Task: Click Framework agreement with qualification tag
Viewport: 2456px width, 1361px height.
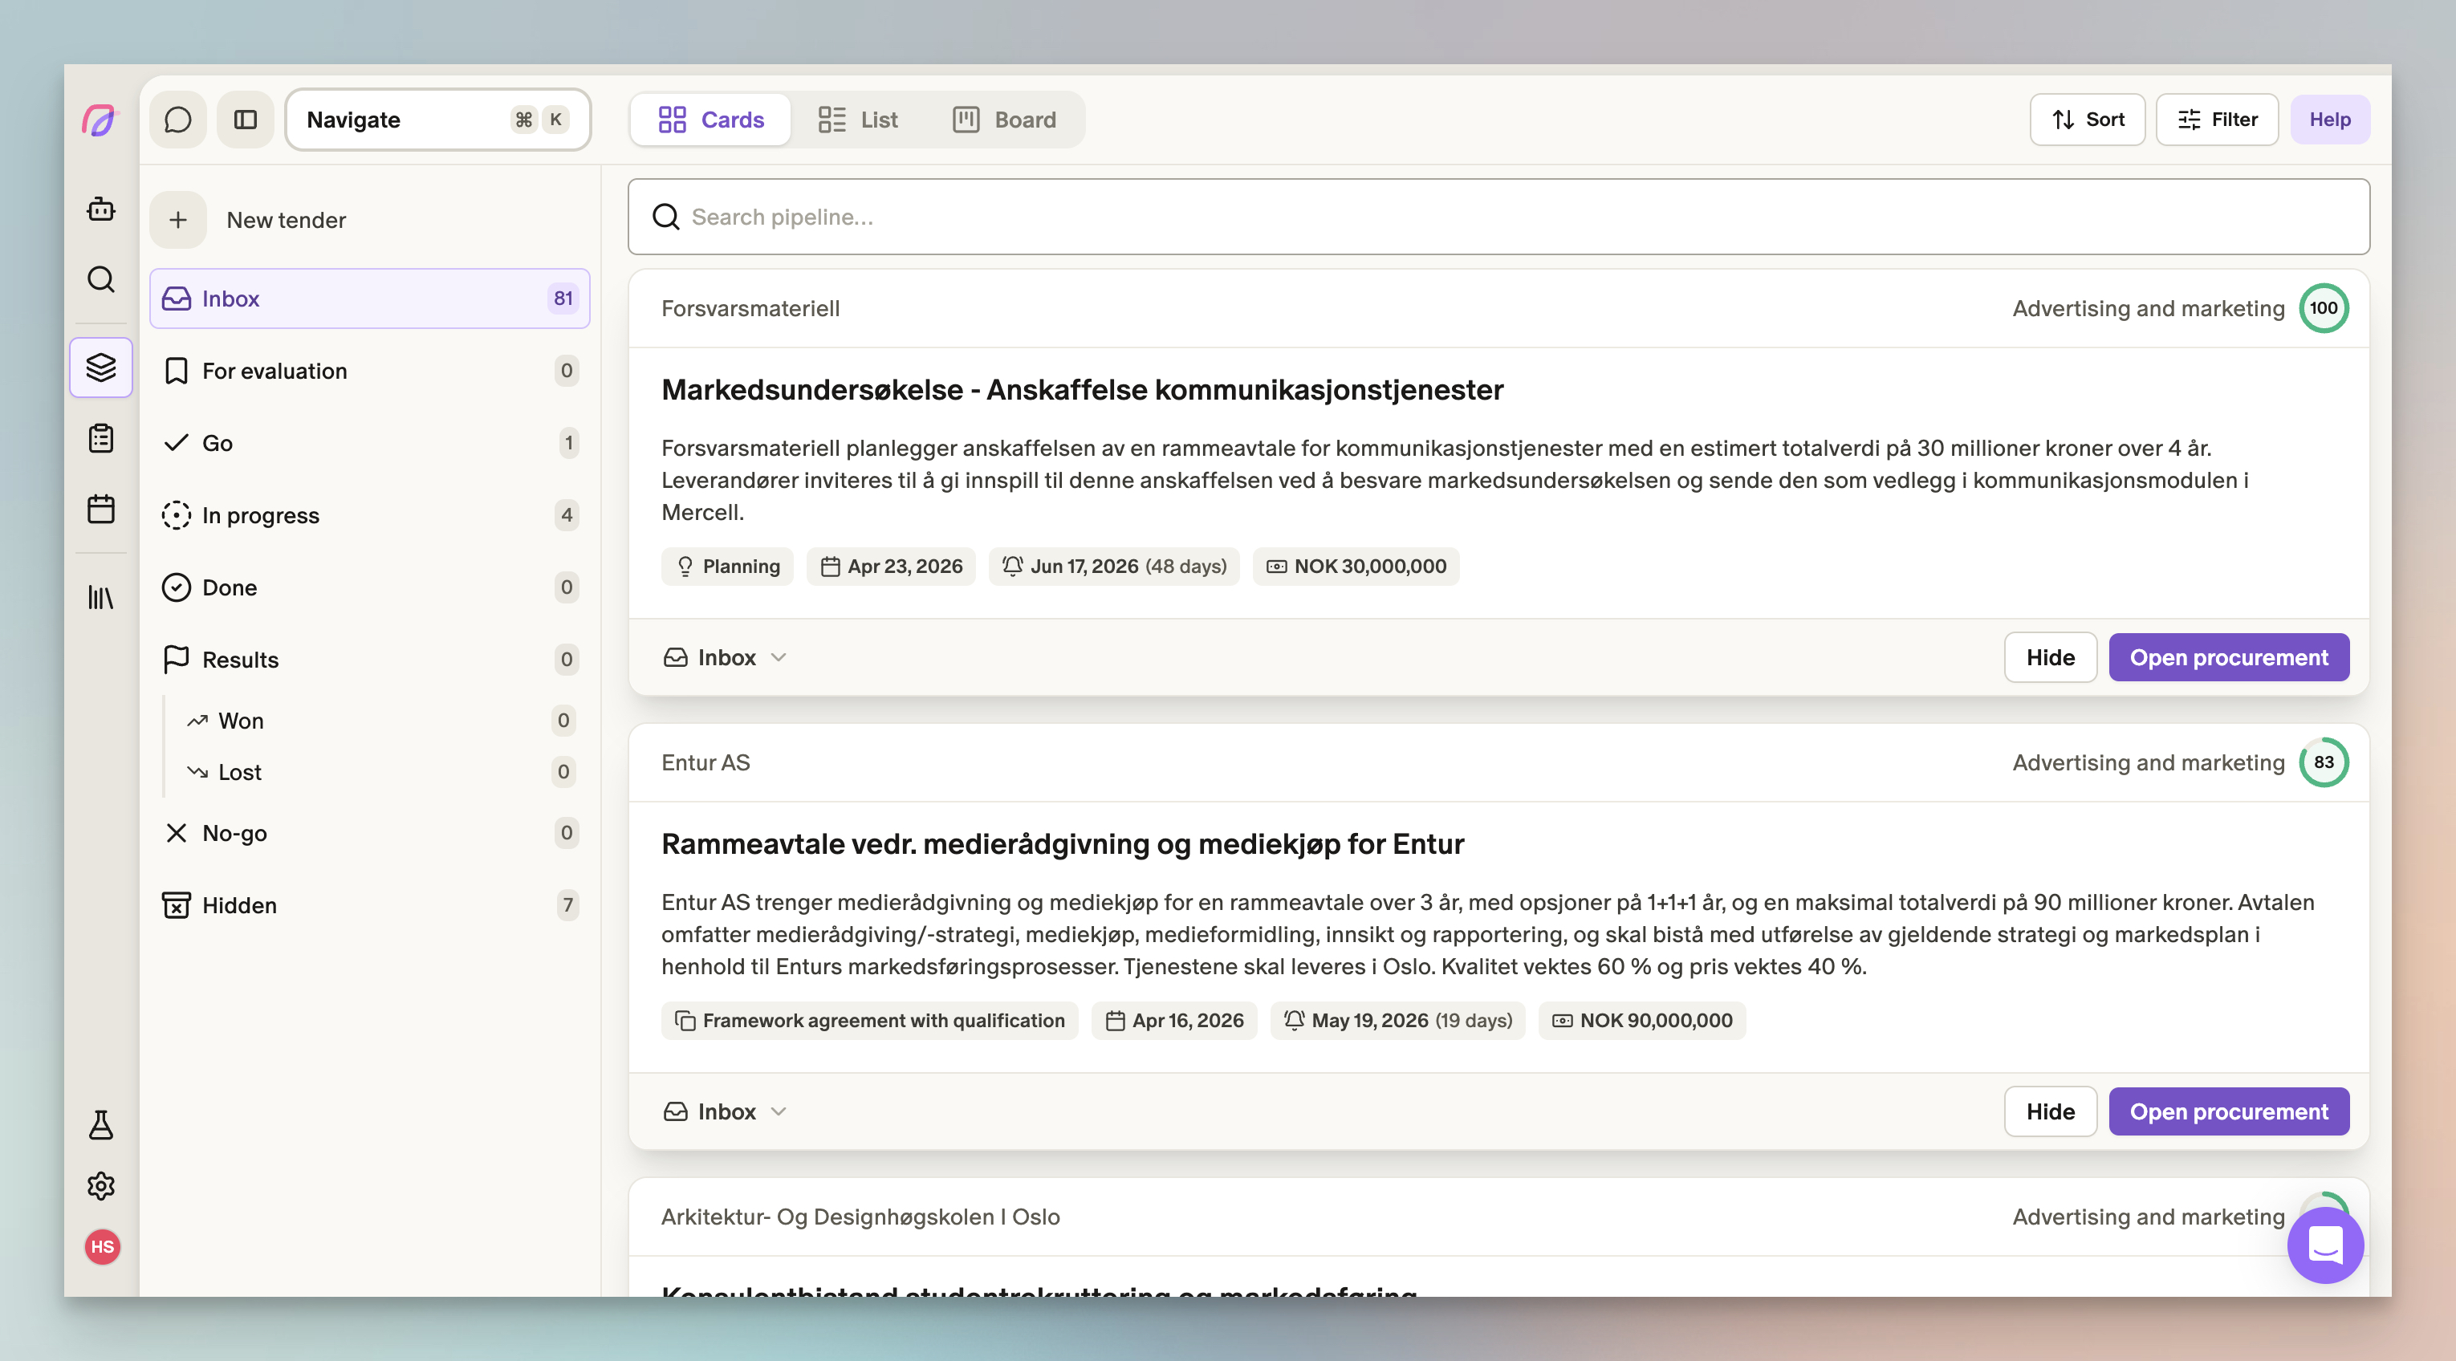Action: pos(869,1021)
